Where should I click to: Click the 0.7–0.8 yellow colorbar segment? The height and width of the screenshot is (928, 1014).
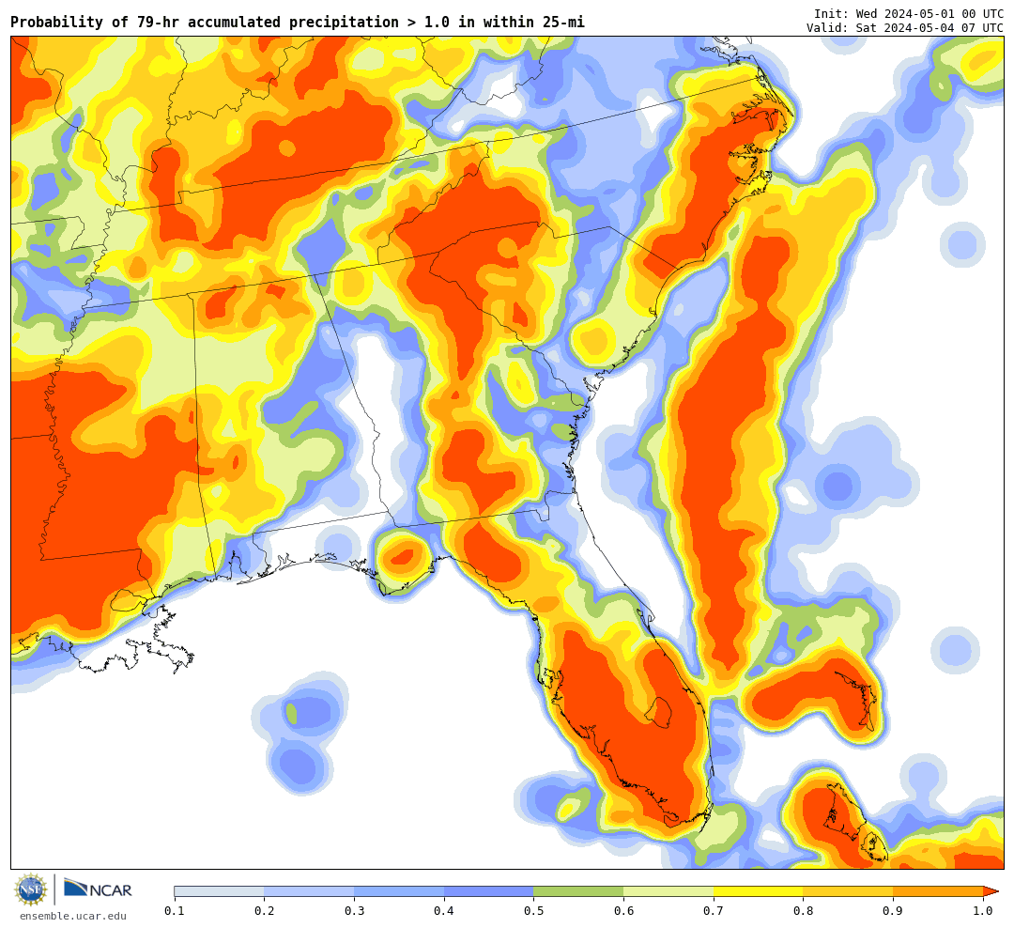pos(759,891)
